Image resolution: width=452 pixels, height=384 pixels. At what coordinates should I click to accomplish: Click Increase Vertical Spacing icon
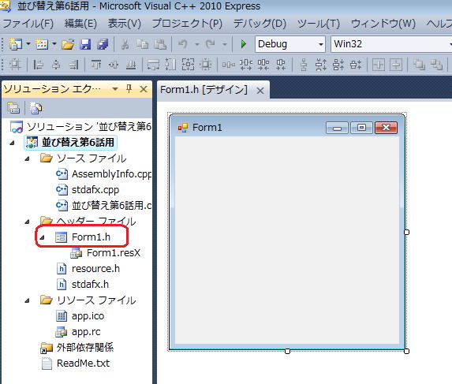click(x=320, y=65)
